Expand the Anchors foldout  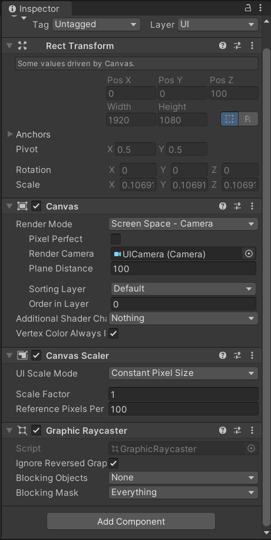(10, 135)
